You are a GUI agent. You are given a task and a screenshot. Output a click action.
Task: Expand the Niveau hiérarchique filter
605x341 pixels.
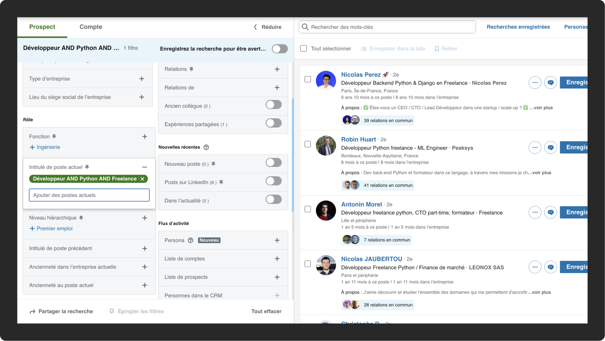click(145, 218)
